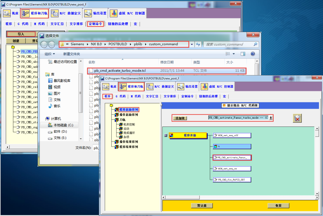
Task: Open 机床 tab in back Post Builder window
Action: [x=11, y=13]
